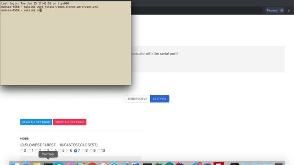Open Chrome's three-dot menu
294x165 pixels.
[x=289, y=11]
